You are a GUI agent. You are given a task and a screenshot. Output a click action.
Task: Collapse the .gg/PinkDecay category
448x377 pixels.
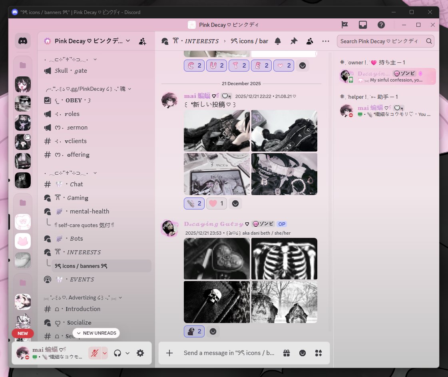(x=88, y=89)
